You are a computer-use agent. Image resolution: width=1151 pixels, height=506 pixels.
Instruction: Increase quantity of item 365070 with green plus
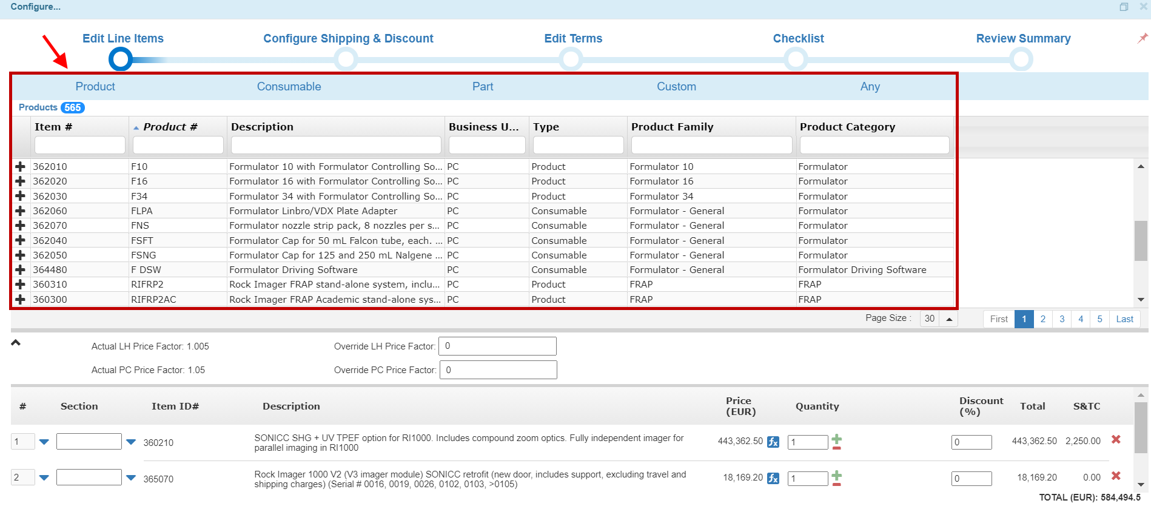point(837,474)
